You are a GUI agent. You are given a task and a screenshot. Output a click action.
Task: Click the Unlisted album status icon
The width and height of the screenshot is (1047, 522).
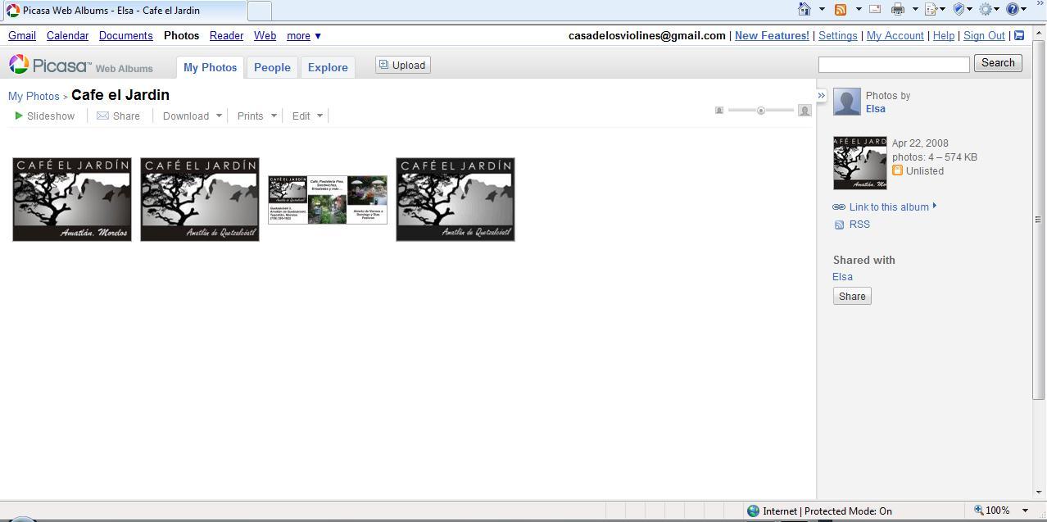(x=898, y=170)
